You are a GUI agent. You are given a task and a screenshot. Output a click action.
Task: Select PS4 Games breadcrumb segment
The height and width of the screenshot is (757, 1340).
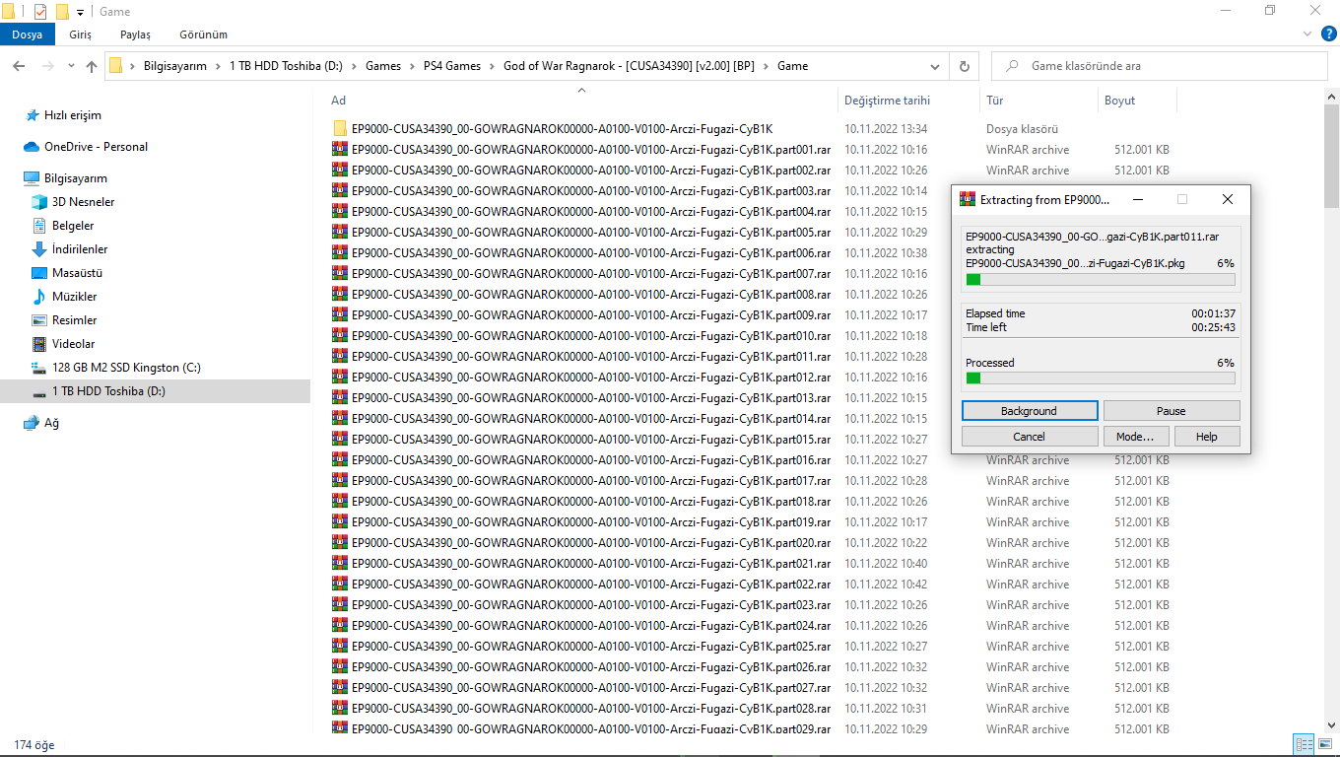point(452,66)
